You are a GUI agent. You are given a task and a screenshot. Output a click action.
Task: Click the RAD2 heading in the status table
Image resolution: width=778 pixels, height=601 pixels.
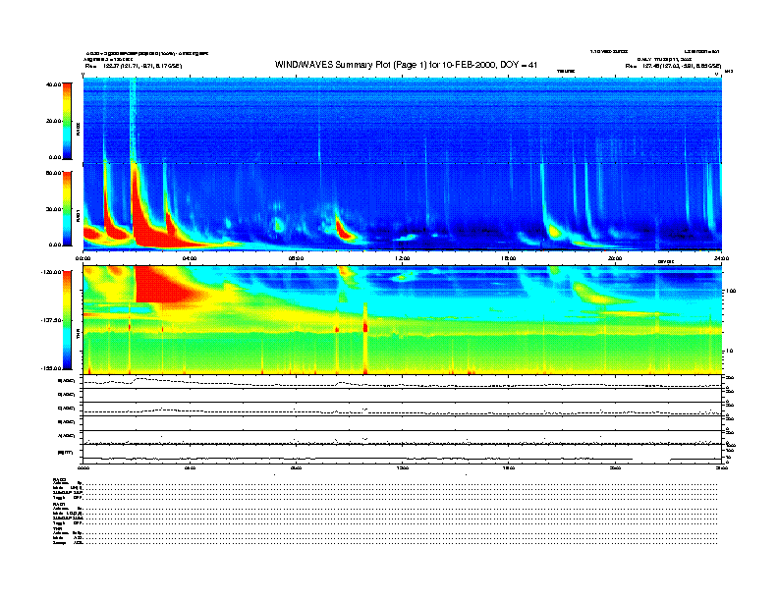coord(59,479)
